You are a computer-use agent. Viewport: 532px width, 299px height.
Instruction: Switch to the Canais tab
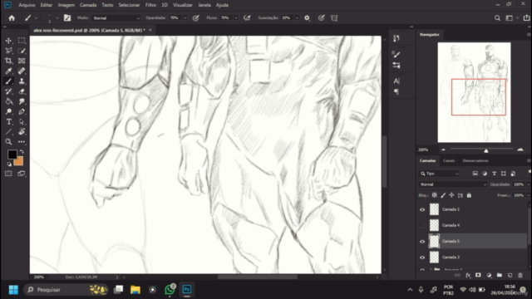tap(449, 160)
